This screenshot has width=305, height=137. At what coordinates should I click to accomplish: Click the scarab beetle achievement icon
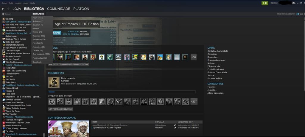click(x=85, y=101)
